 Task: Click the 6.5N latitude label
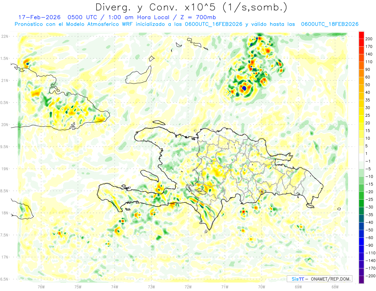coord(4,279)
